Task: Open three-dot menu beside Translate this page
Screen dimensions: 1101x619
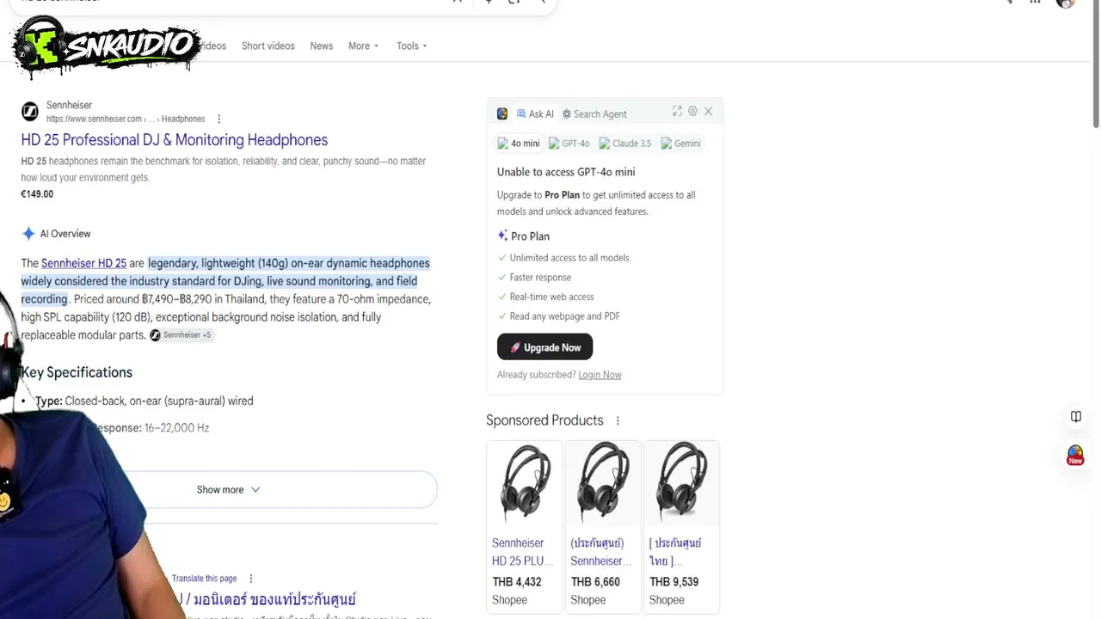Action: click(250, 579)
